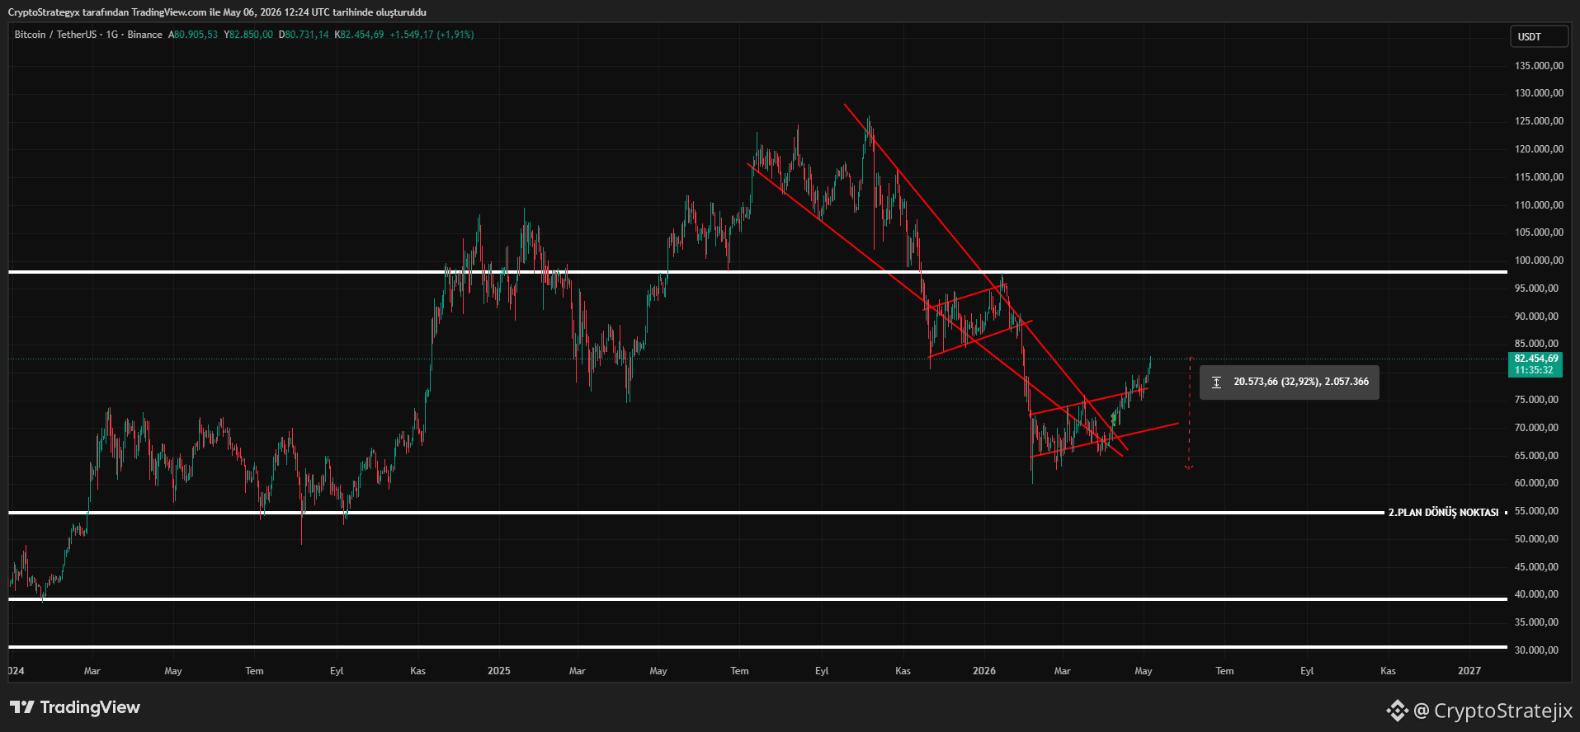The image size is (1580, 732).
Task: Click the 55.000,00 price axis label
Action: (1536, 511)
